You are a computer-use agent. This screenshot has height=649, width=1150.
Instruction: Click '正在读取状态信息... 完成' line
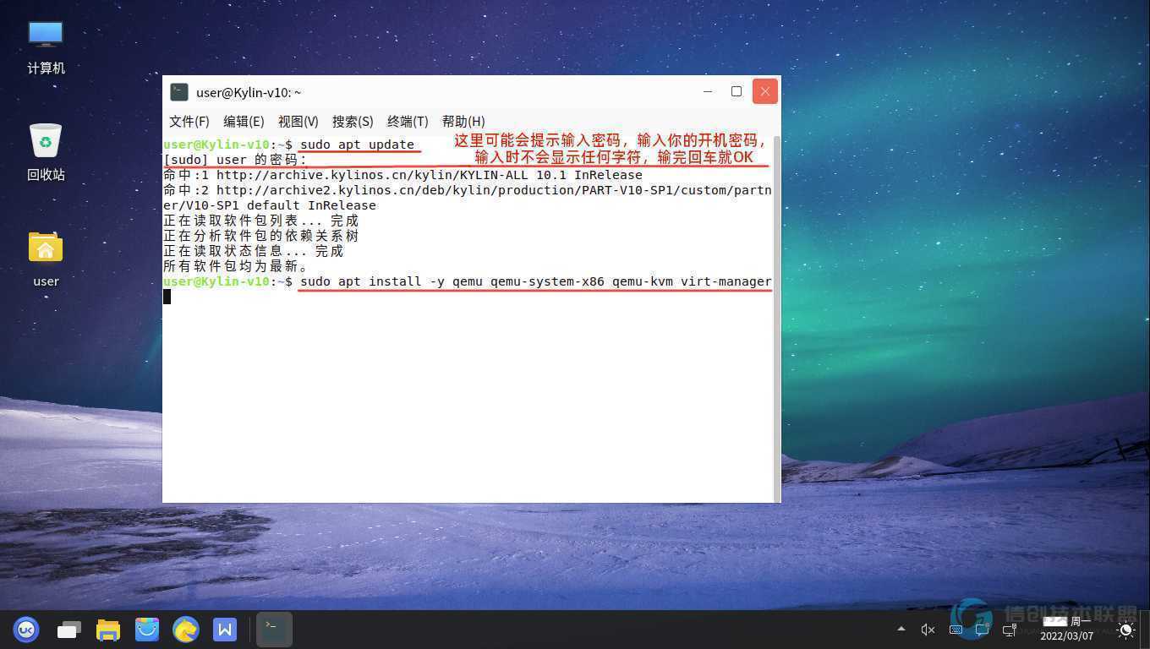tap(253, 251)
